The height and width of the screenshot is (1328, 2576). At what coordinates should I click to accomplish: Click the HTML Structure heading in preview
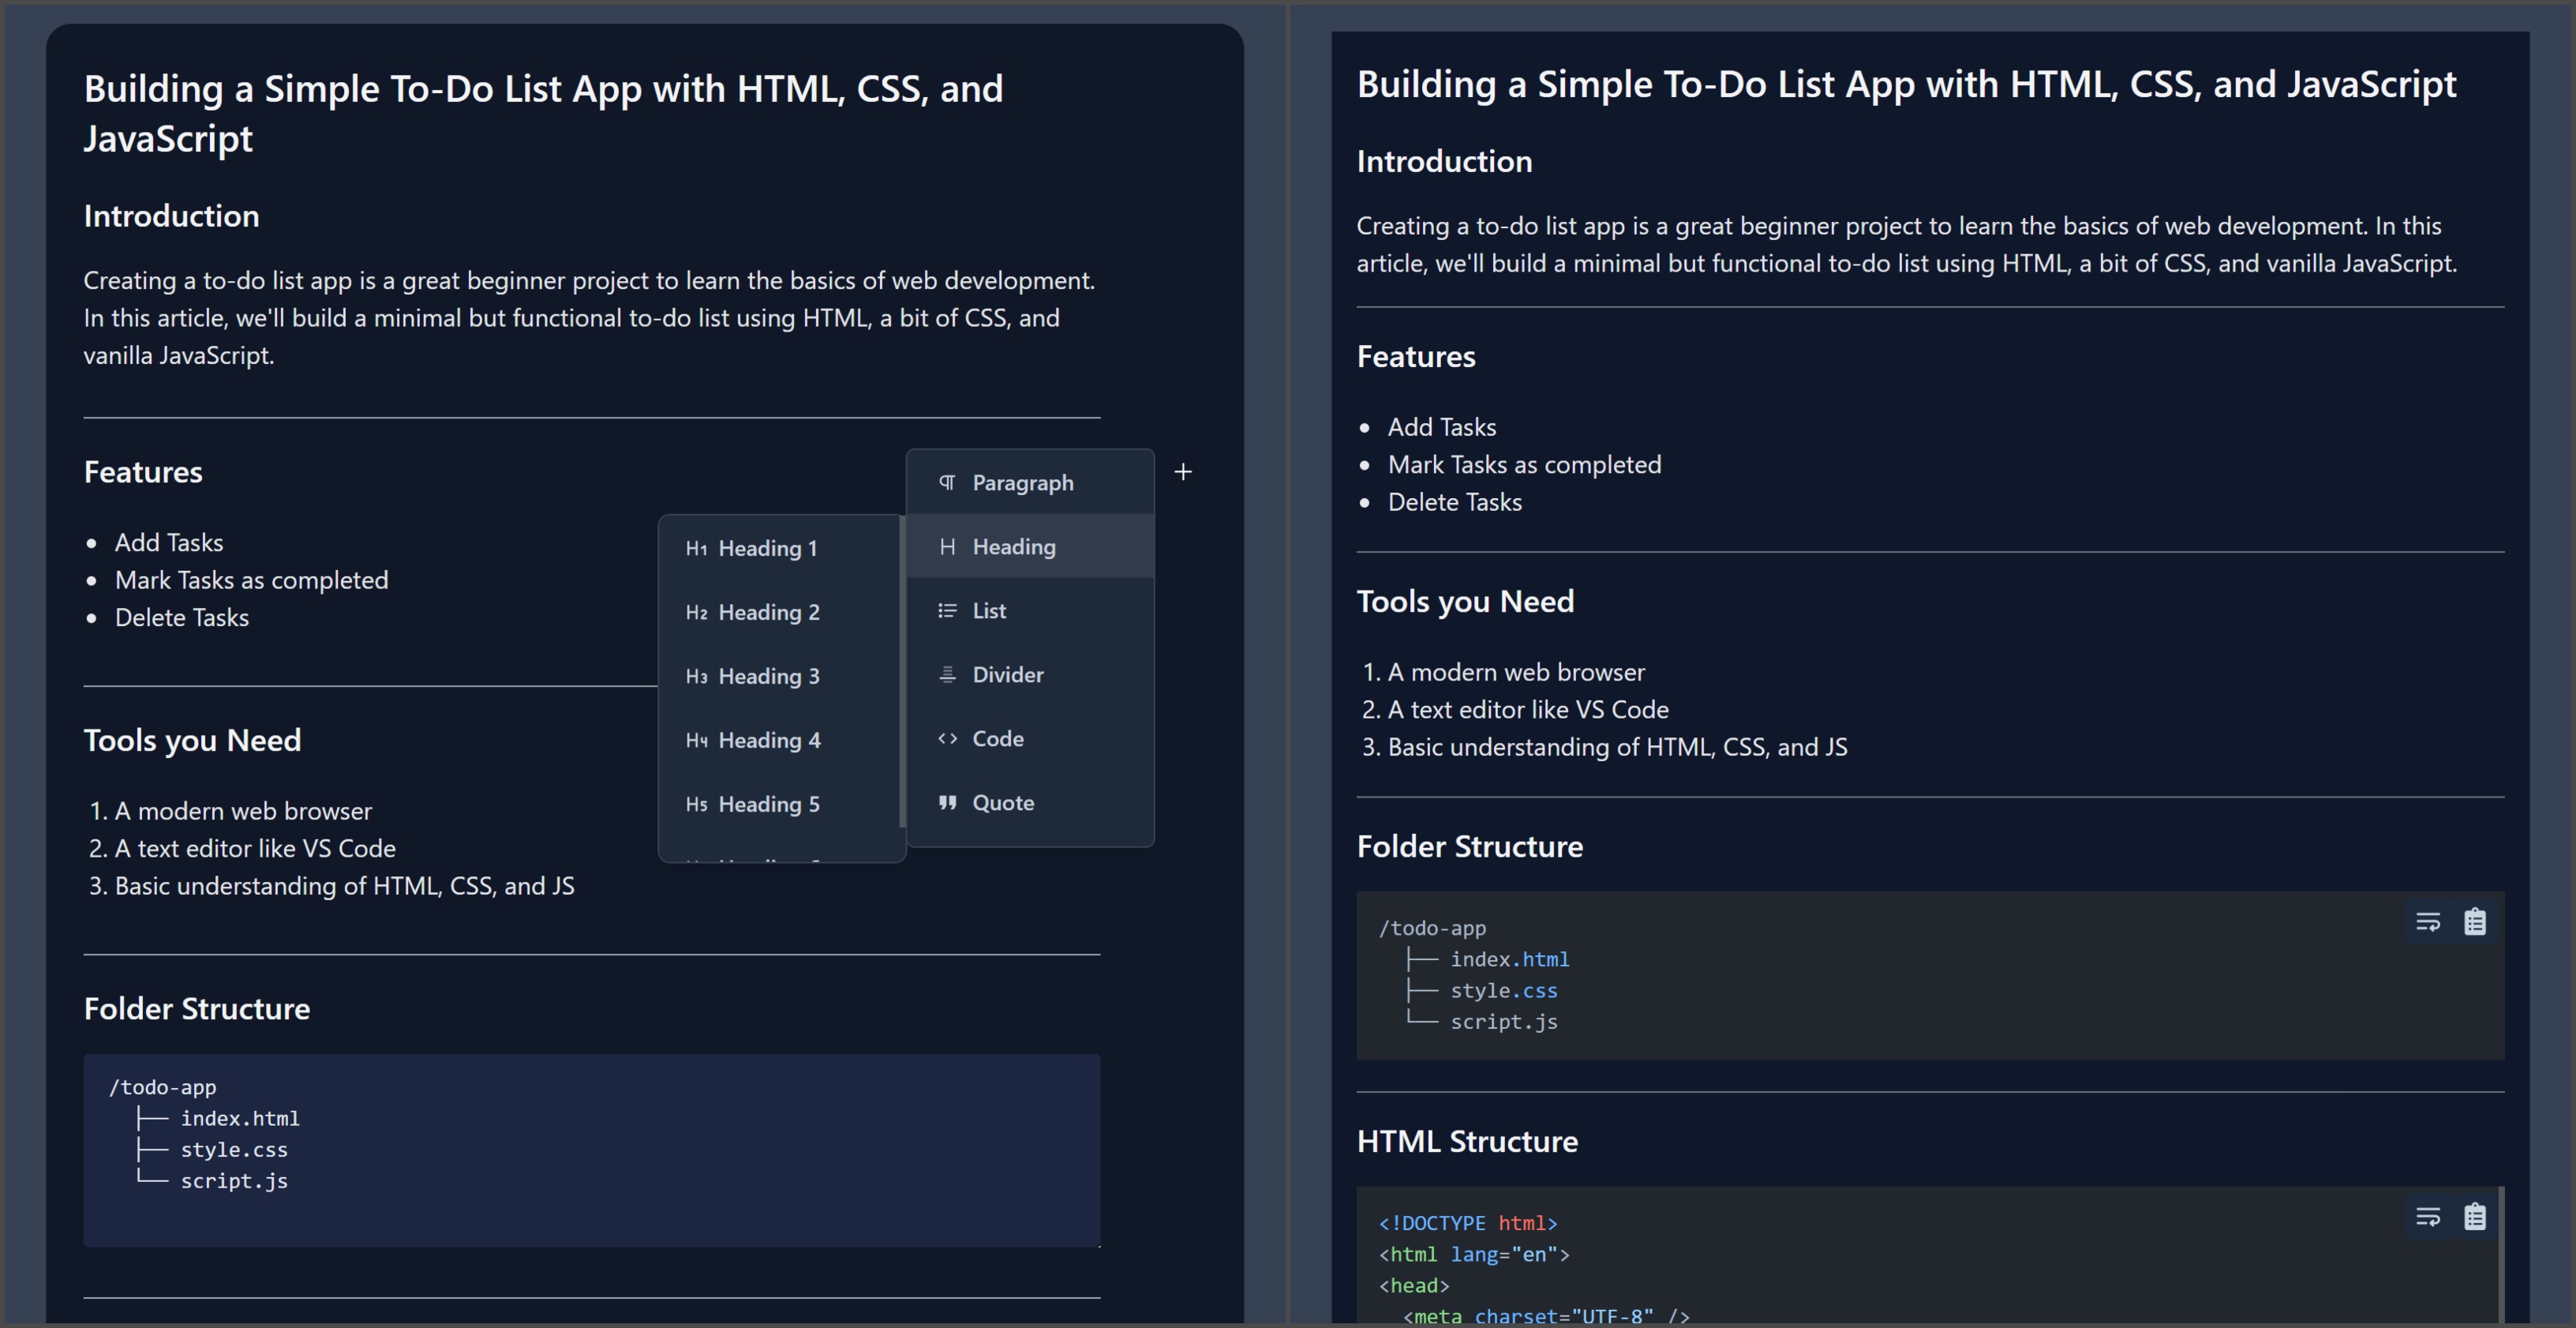tap(1467, 1142)
